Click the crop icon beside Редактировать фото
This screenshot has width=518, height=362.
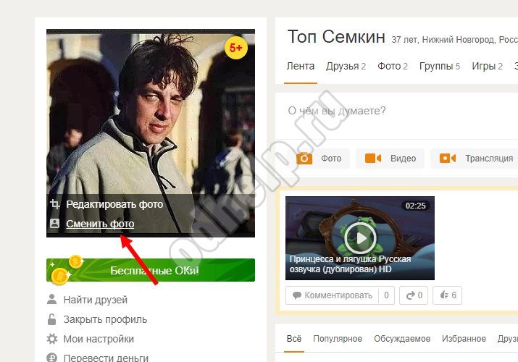55,204
